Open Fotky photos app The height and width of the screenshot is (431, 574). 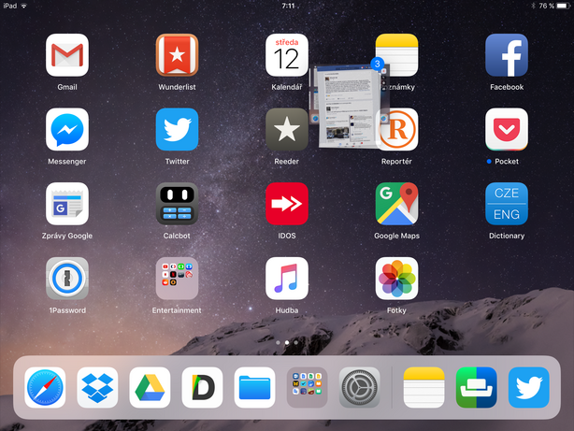coord(396,279)
